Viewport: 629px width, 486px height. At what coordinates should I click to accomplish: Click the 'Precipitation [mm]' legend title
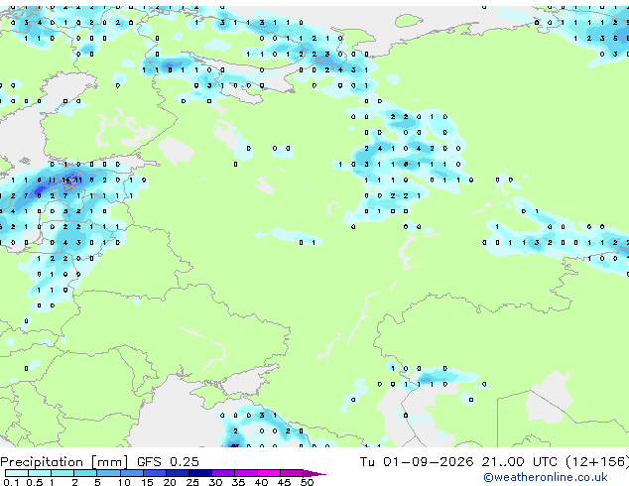point(64,462)
